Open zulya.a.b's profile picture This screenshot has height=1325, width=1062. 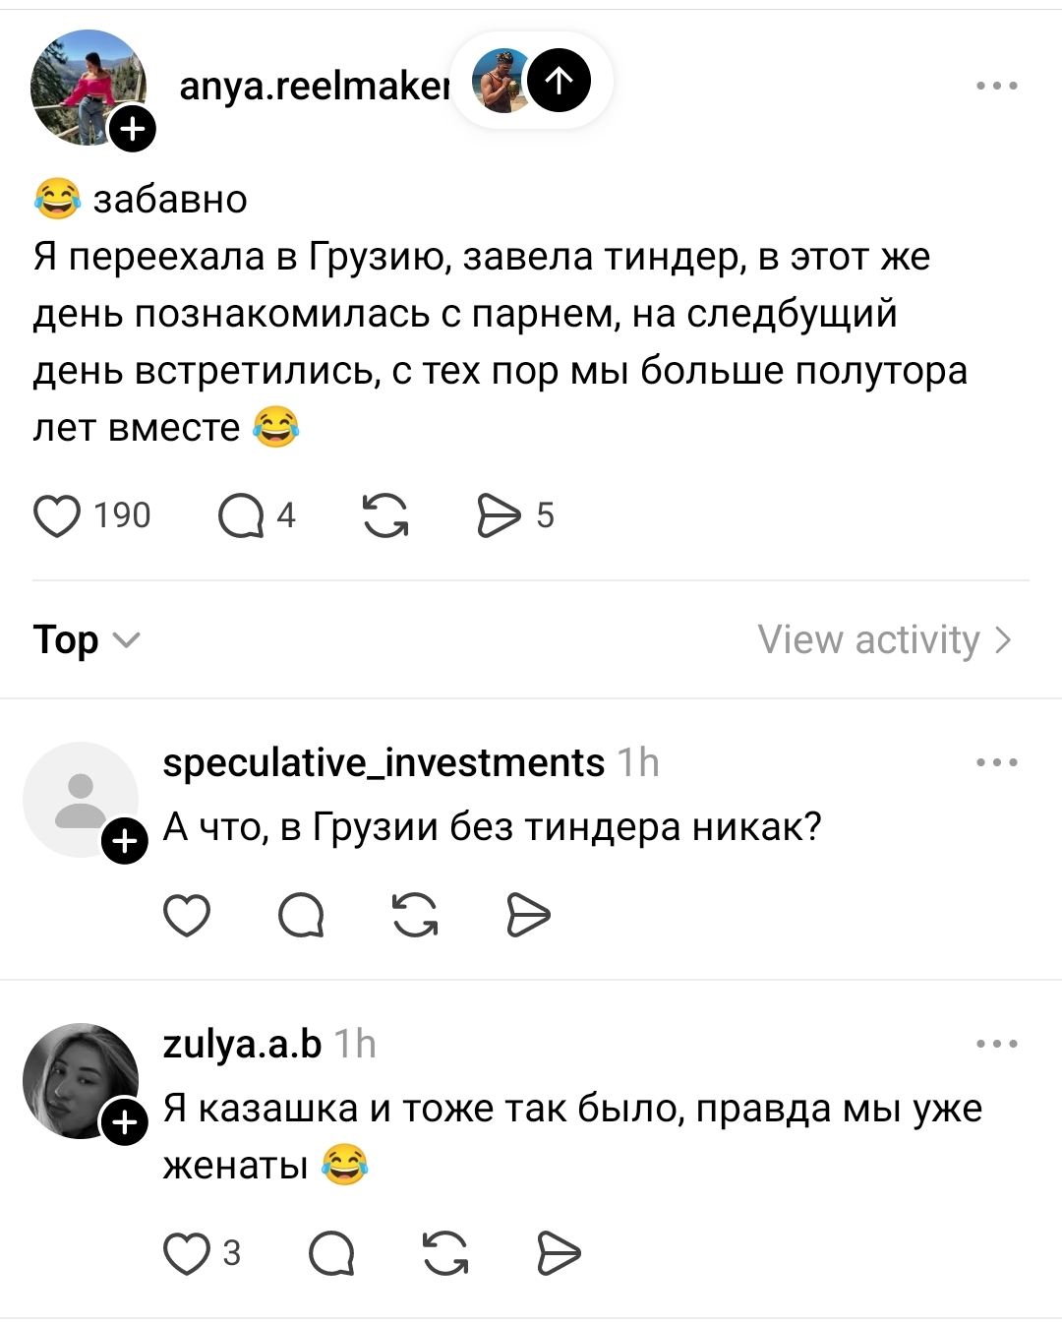tap(79, 1079)
